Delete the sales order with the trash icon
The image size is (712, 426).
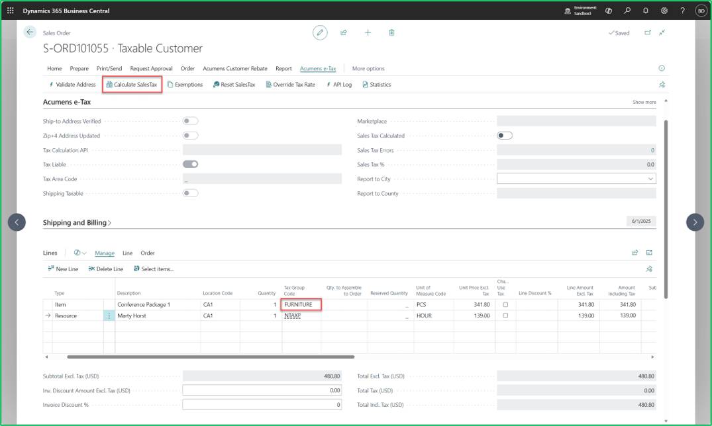click(391, 32)
